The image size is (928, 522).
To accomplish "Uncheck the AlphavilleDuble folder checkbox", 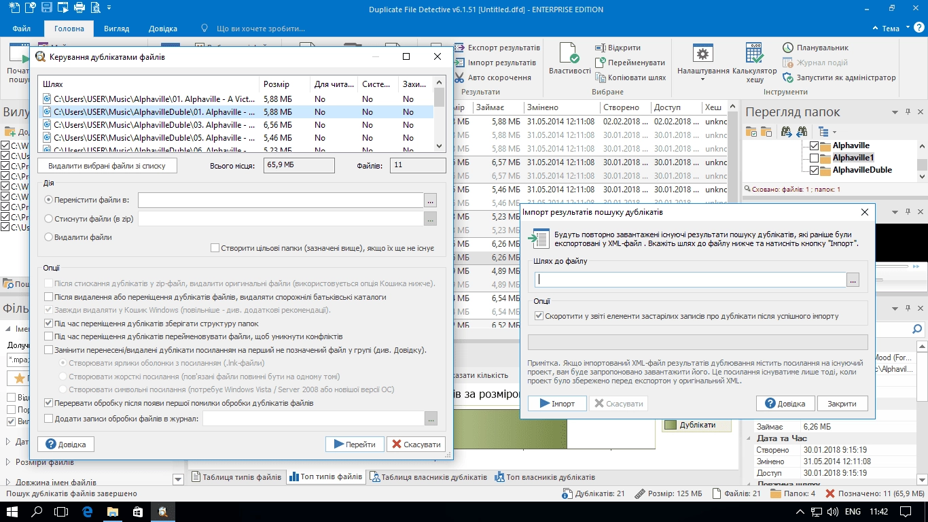I will (x=815, y=170).
